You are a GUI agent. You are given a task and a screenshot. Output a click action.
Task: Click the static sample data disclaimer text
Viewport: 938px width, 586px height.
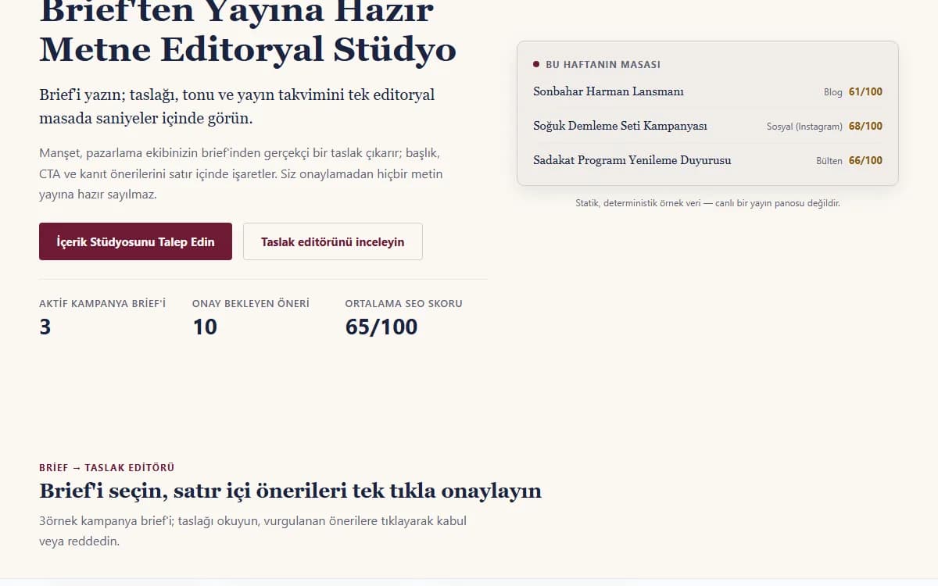707,203
